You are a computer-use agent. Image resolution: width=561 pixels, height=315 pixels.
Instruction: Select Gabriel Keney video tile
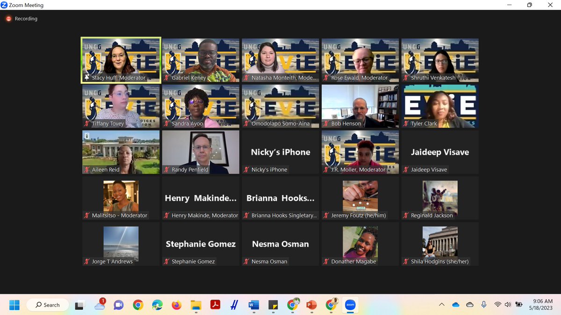201,60
